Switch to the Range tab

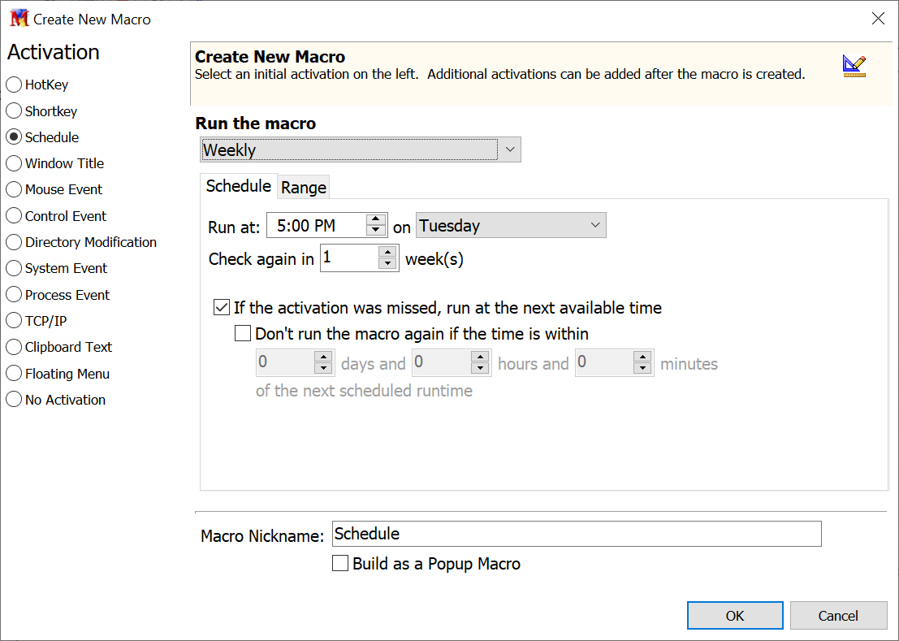304,188
